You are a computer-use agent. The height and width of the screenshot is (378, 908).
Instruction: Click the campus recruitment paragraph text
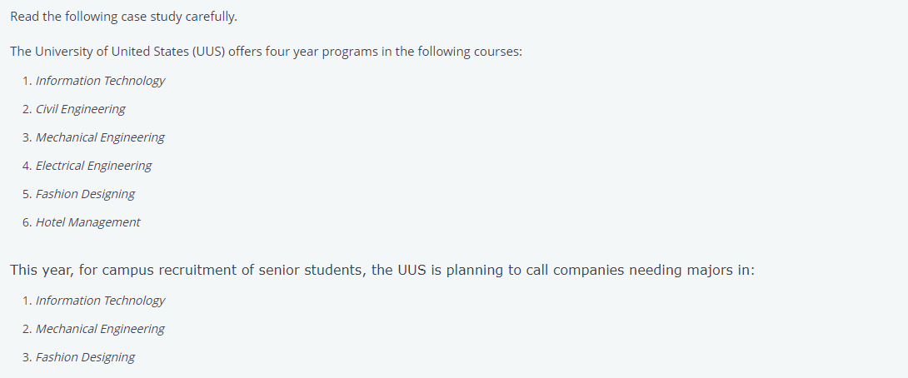click(382, 271)
